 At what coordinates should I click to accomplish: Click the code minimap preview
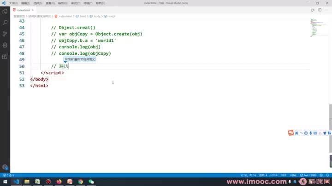319,28
